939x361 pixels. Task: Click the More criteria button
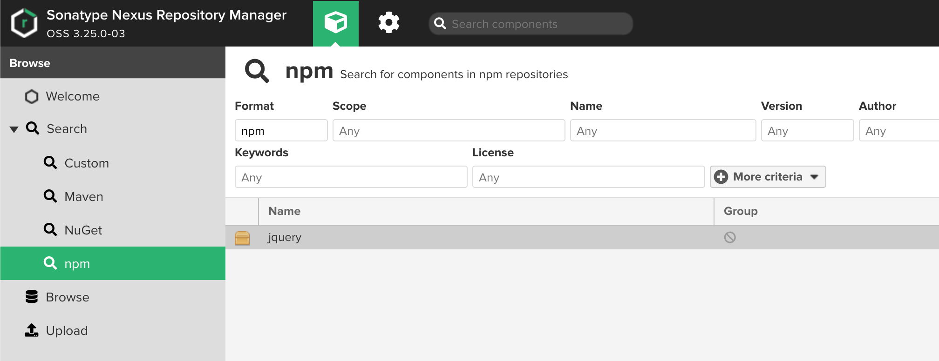coord(768,177)
